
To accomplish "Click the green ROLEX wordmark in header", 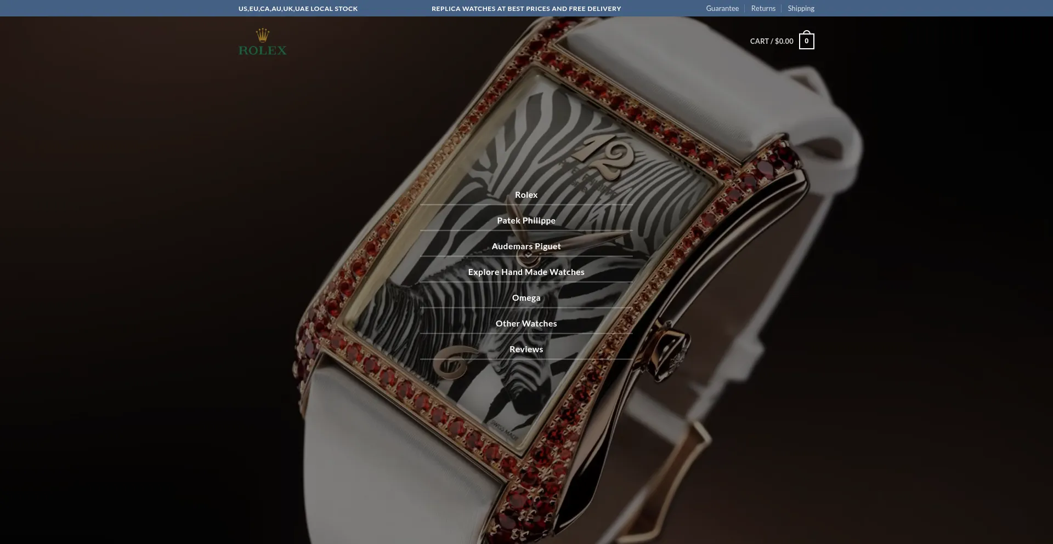I will [x=263, y=50].
